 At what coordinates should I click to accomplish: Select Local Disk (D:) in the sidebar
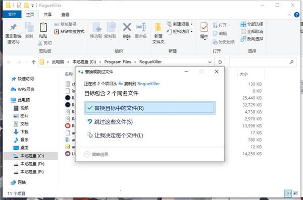coord(29,164)
